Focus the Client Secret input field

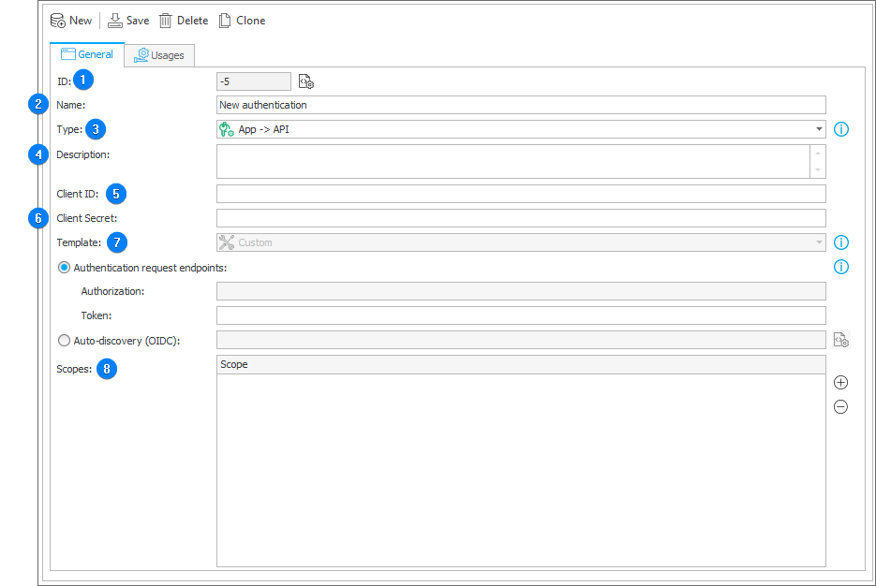521,218
